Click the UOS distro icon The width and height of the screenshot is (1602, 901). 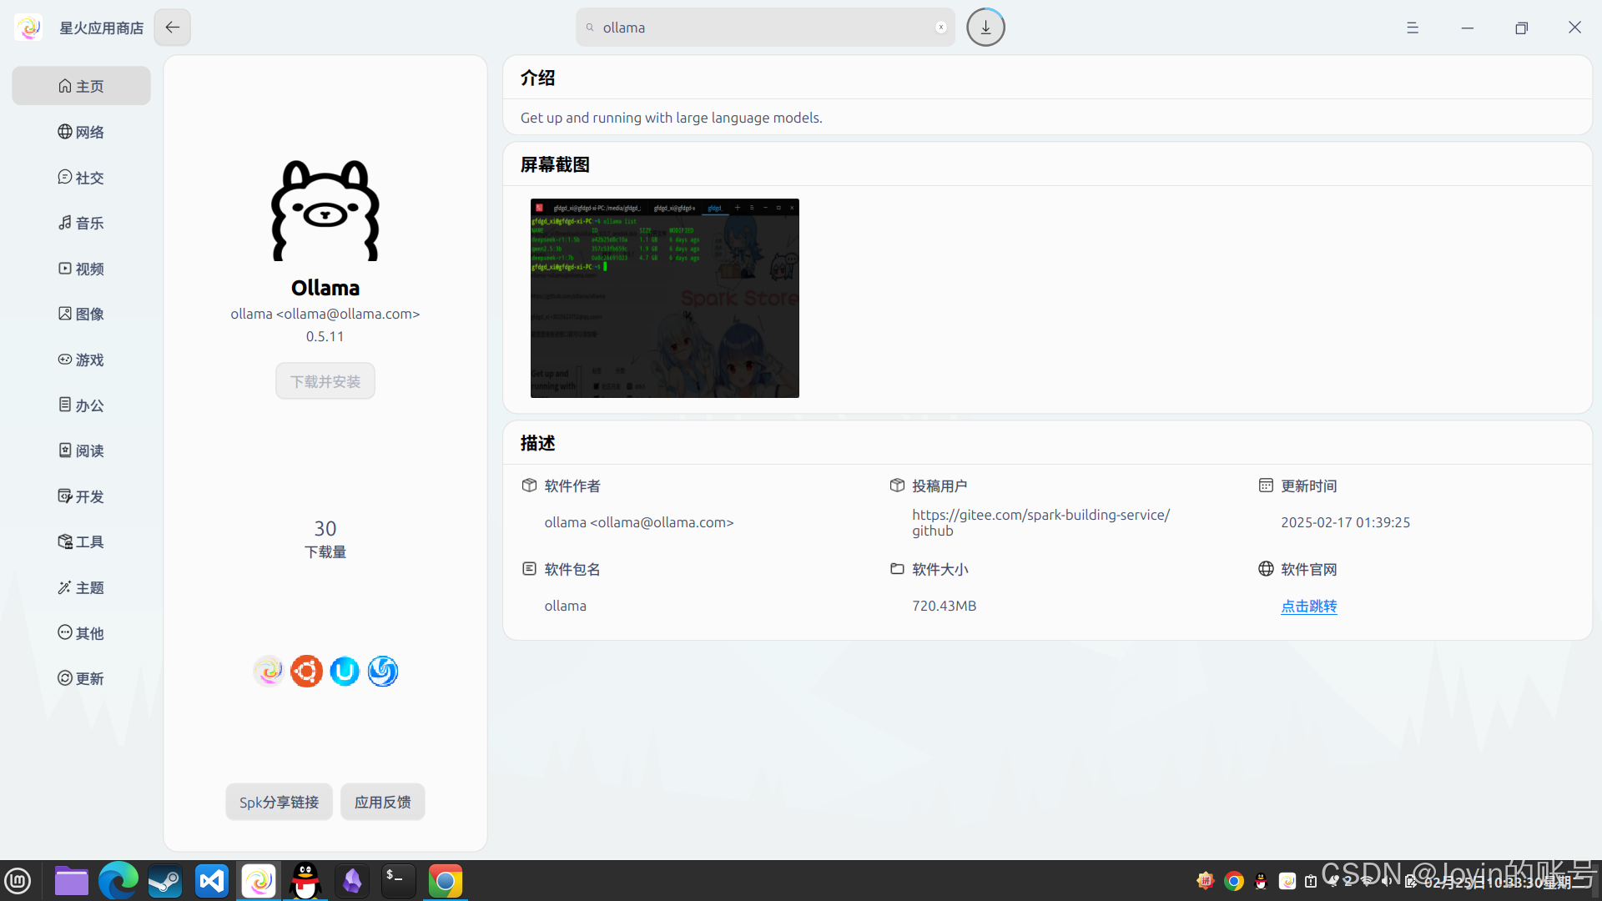[345, 671]
